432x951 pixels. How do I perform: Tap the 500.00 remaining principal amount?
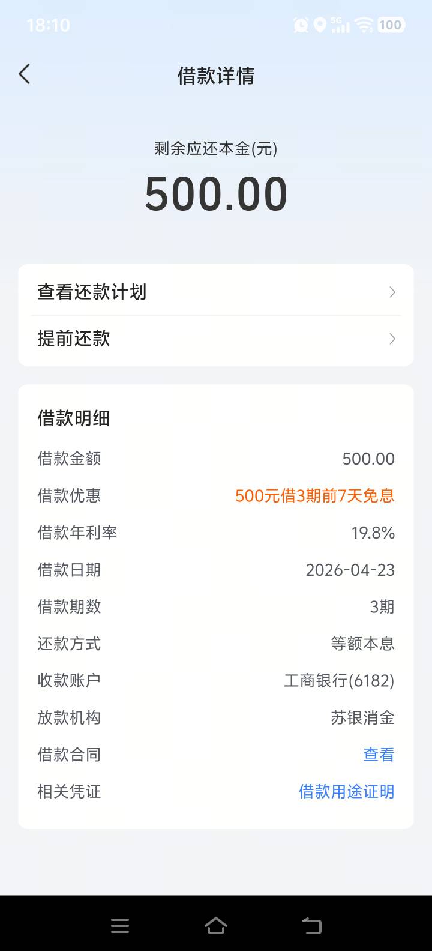point(216,194)
